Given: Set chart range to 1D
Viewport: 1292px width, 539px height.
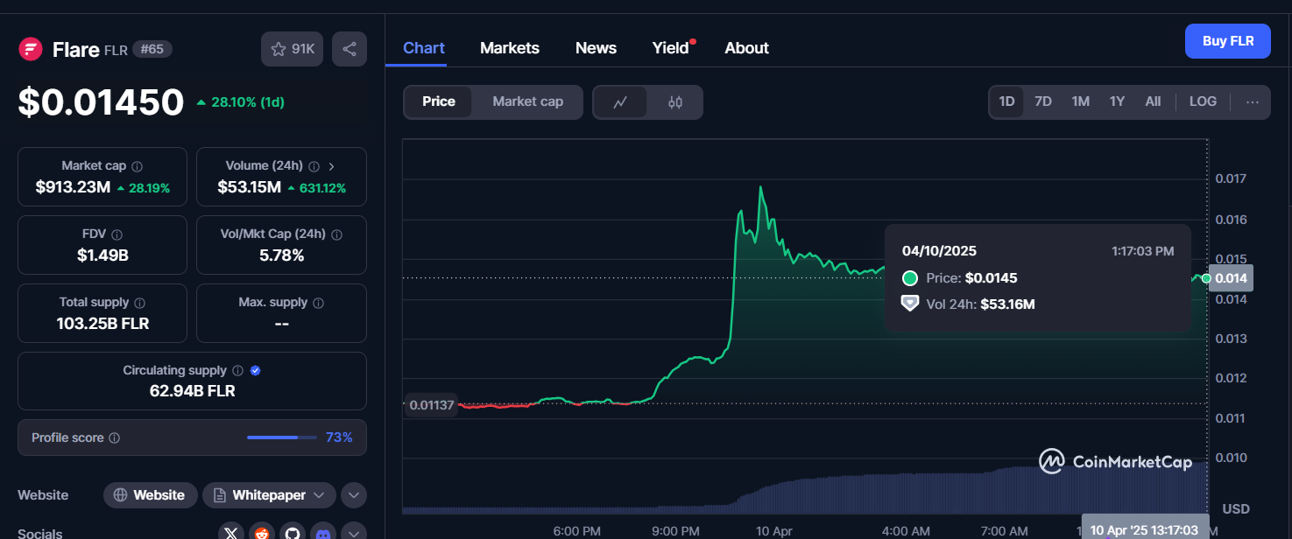Looking at the screenshot, I should [1006, 102].
